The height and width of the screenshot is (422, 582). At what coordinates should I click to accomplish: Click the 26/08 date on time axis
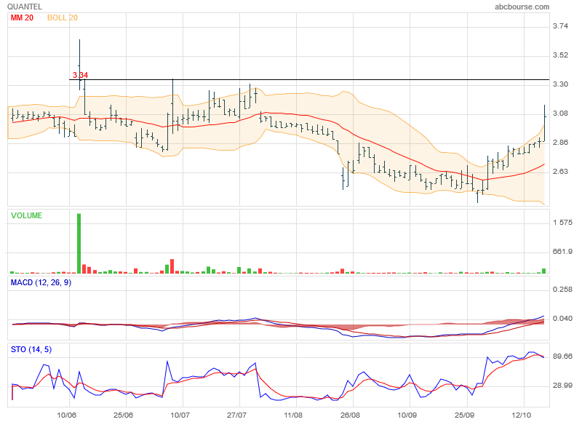[x=351, y=415]
